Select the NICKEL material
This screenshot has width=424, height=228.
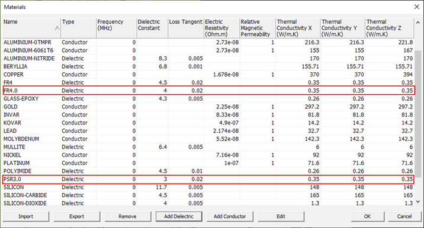tap(208, 155)
